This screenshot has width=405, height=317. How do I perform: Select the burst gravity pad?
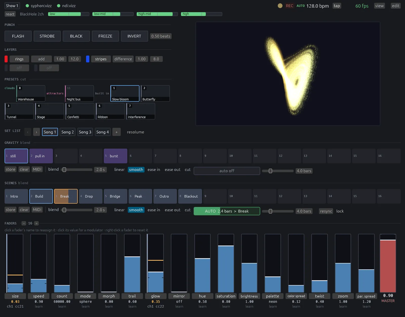tap(115, 156)
